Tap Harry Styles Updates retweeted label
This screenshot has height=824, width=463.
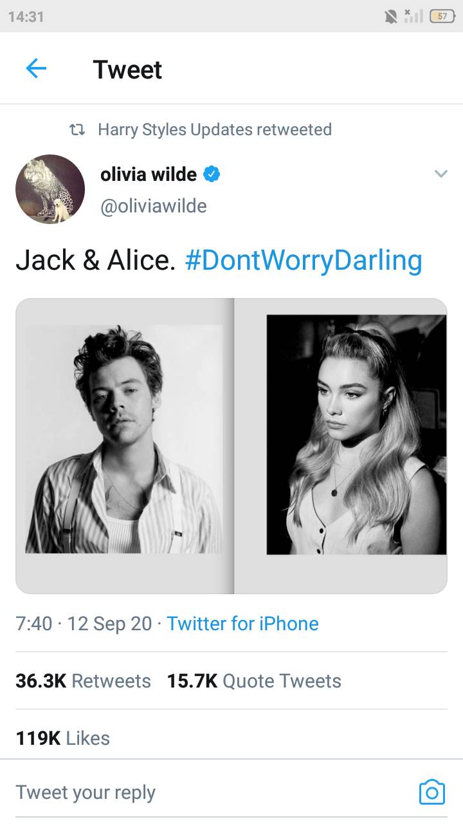(215, 129)
